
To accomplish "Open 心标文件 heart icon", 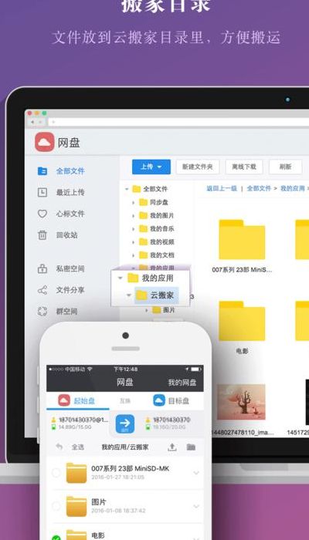I will (42, 214).
